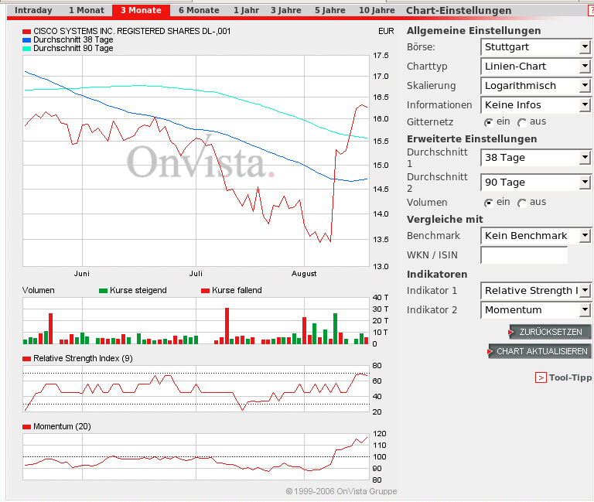
Task: Click the red Momentum (20) legend swatch
Action: [26, 427]
